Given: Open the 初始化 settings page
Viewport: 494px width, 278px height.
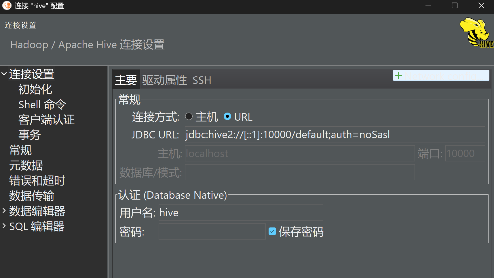Looking at the screenshot, I should [35, 89].
